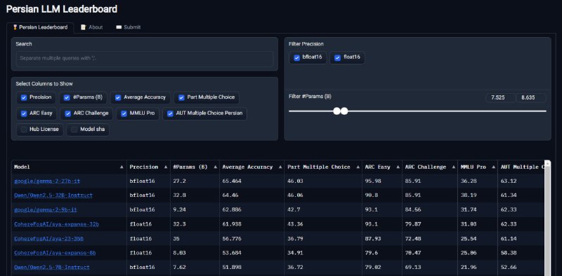Image resolution: width=562 pixels, height=276 pixels.
Task: Click the right handle of #Params slider
Action: click(x=344, y=111)
